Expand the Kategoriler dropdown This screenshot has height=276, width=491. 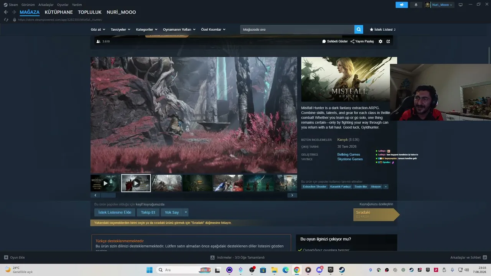click(147, 30)
